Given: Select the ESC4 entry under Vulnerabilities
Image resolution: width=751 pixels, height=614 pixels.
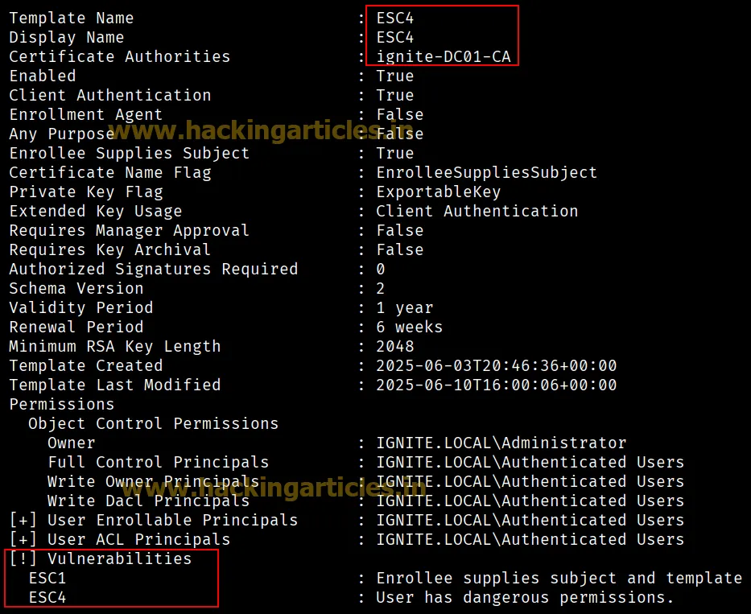Looking at the screenshot, I should coord(47,597).
